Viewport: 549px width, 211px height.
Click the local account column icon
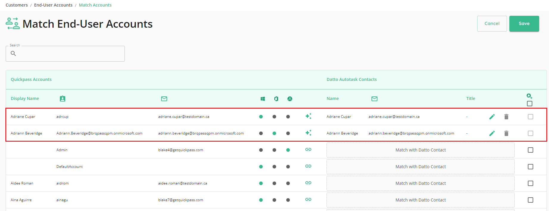coord(290,99)
